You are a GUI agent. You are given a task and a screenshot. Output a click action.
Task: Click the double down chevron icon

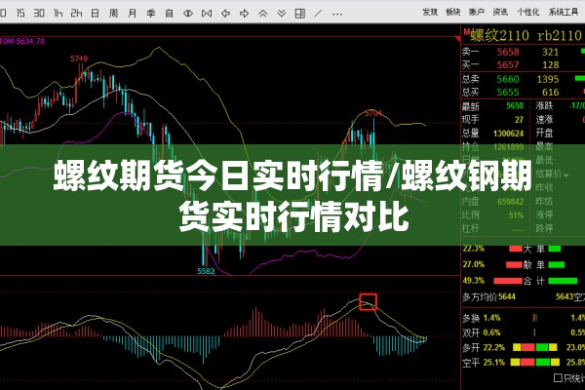point(282,14)
